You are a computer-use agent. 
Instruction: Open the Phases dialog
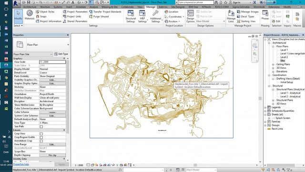click(265, 15)
